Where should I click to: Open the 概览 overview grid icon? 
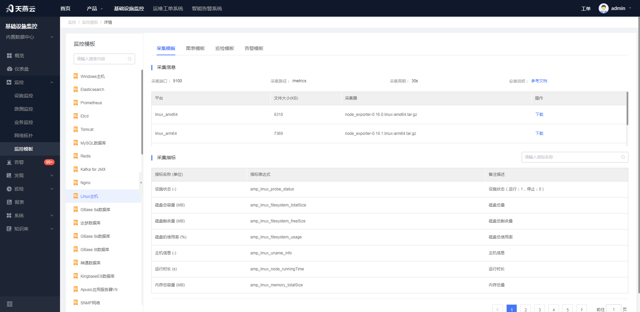[9, 56]
